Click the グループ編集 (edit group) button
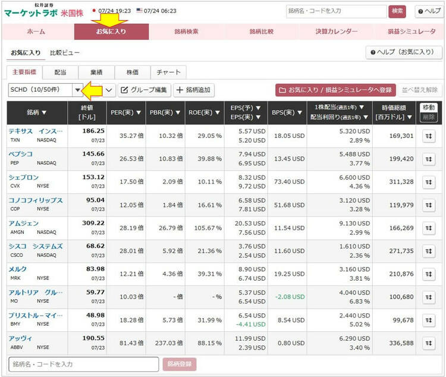The image size is (446, 377). (x=144, y=90)
